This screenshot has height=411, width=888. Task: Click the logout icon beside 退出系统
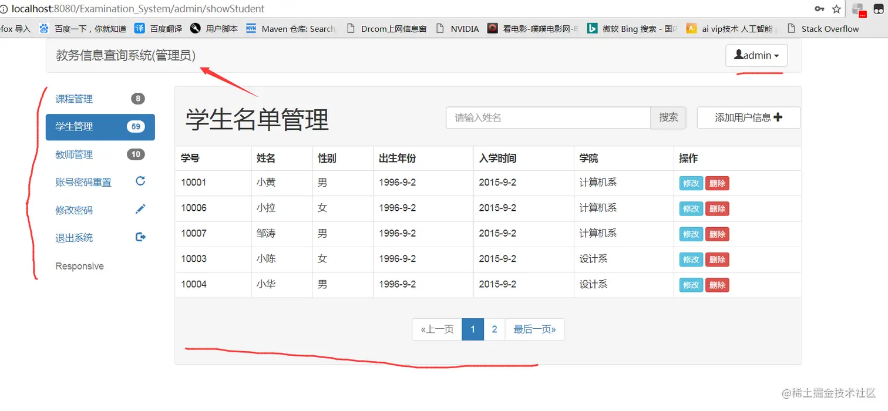pyautogui.click(x=140, y=237)
